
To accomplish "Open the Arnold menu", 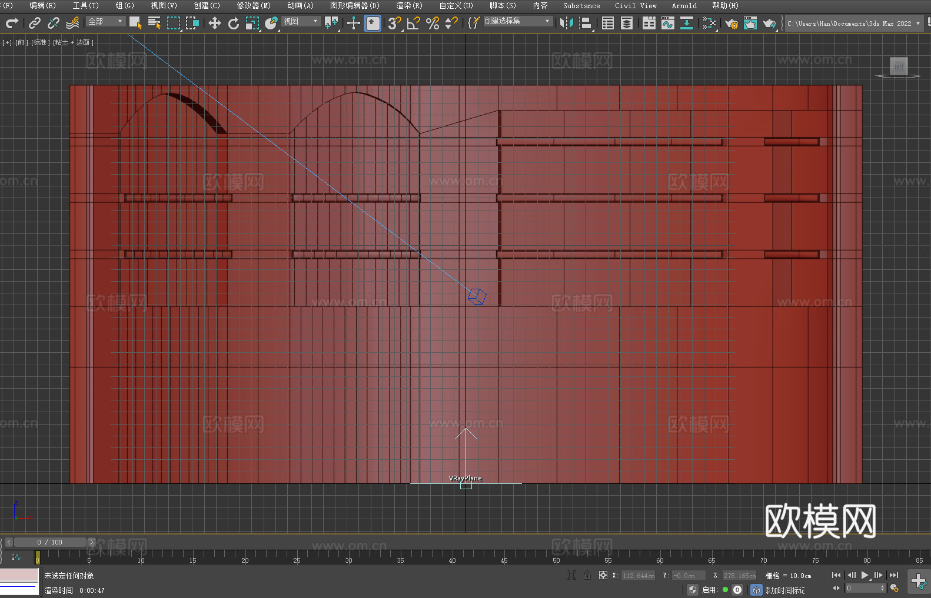I will click(684, 5).
